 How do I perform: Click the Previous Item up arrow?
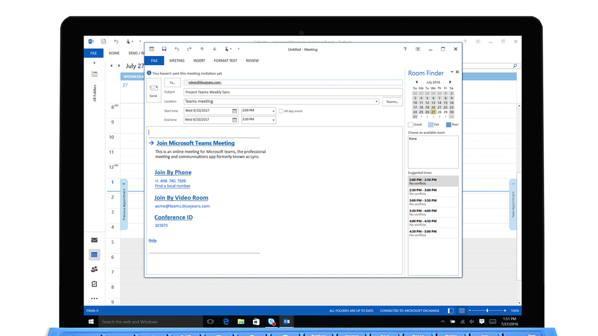point(202,49)
